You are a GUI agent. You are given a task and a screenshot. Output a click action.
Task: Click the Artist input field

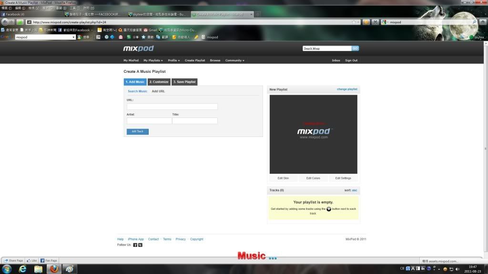click(149, 121)
